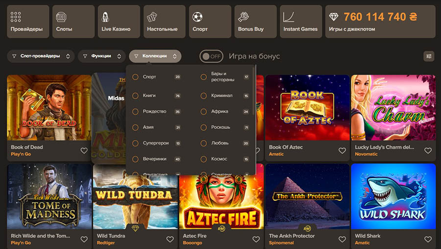Image resolution: width=441 pixels, height=249 pixels.
Task: Click the filter settings sliders icon
Action: (429, 56)
